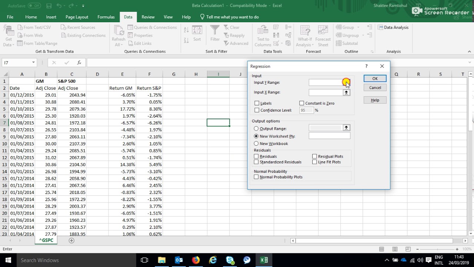
Task: Click the New Worksheet Ply text field
Action: [x=329, y=136]
